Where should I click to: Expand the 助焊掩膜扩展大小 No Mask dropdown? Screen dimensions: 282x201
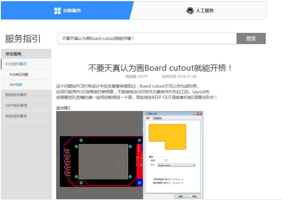click(182, 183)
